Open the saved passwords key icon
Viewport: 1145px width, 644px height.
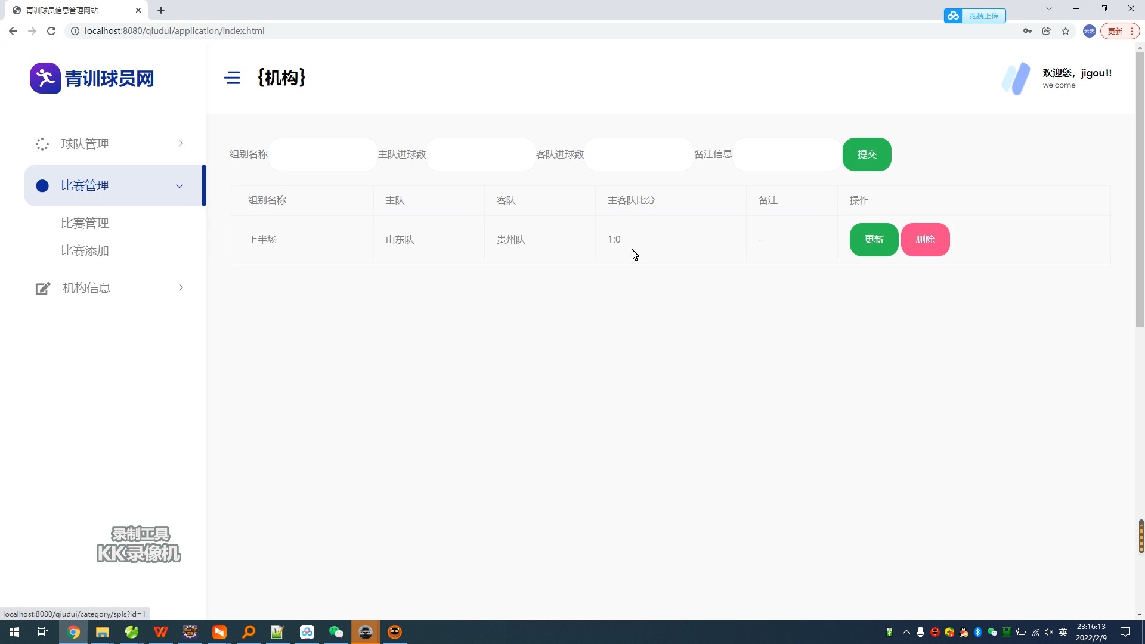point(1028,31)
